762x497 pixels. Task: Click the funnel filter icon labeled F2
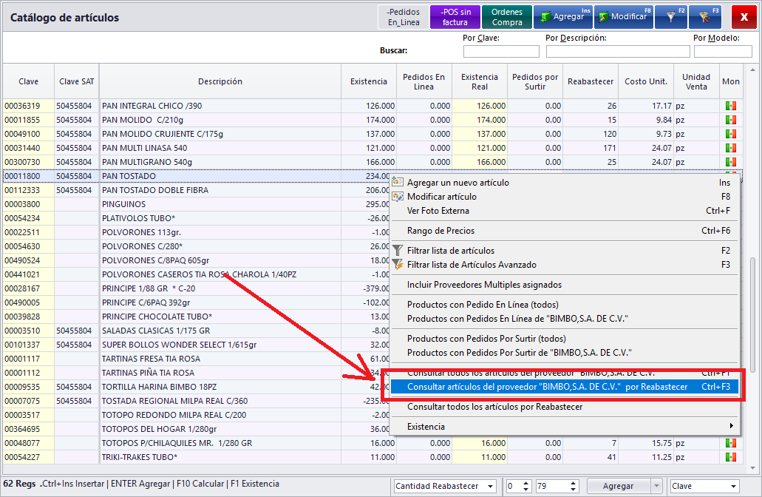(x=670, y=16)
